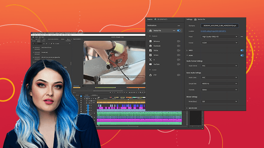Open the Audio Codec dropdown
The height and width of the screenshot is (148, 264).
pyautogui.click(x=219, y=78)
